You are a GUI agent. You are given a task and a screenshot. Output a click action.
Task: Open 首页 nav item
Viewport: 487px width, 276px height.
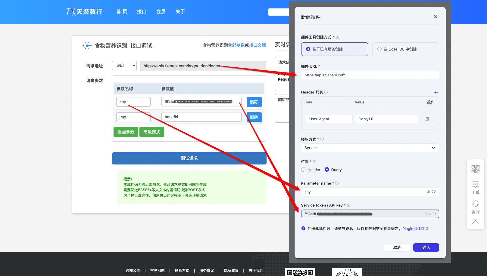point(122,12)
